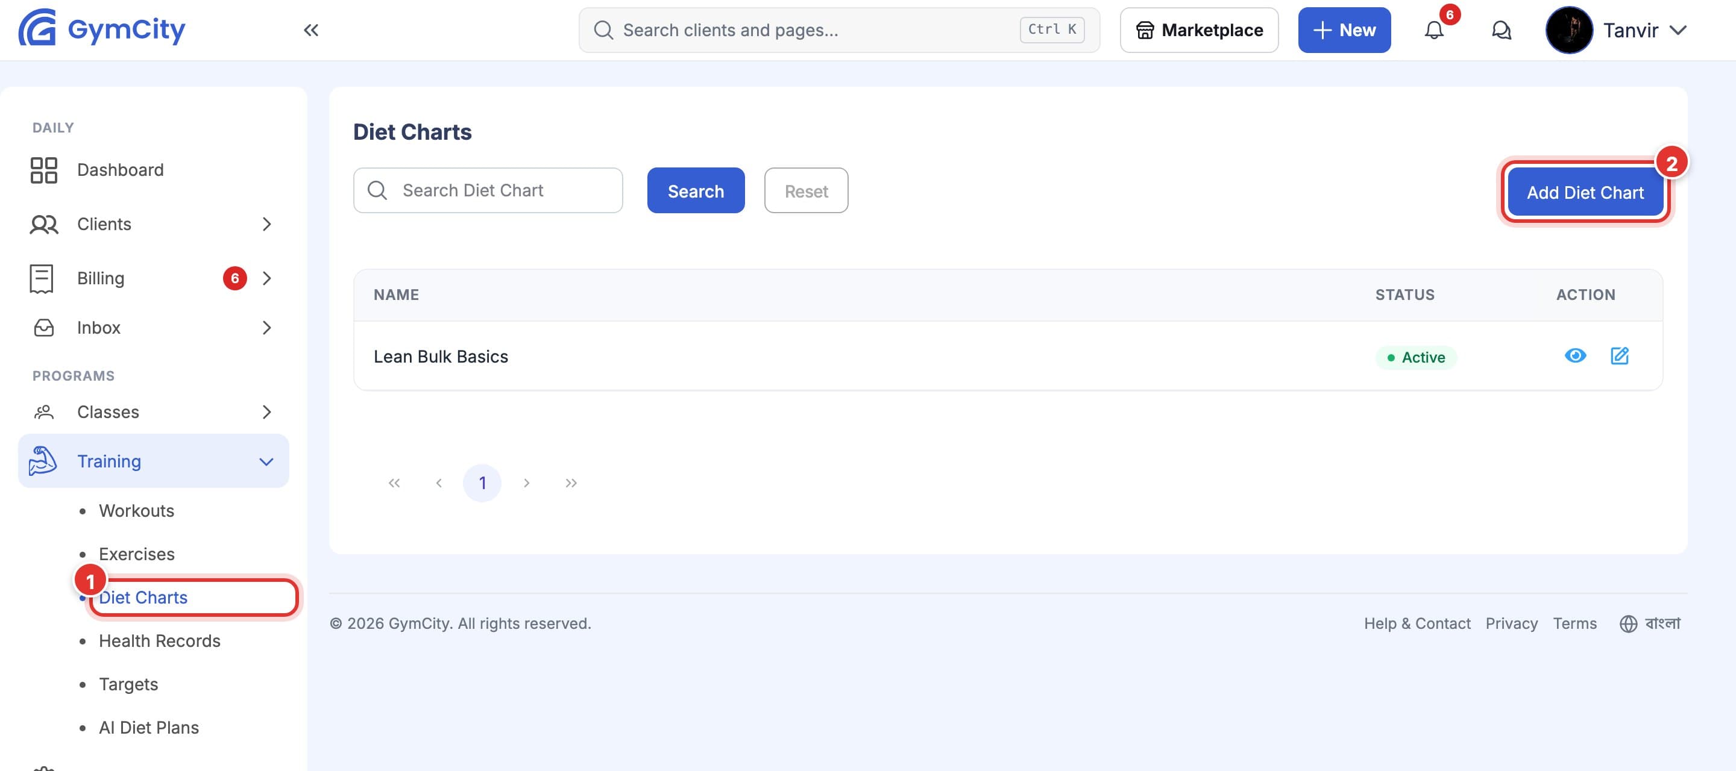Go to first page pagination arrow

tap(394, 483)
